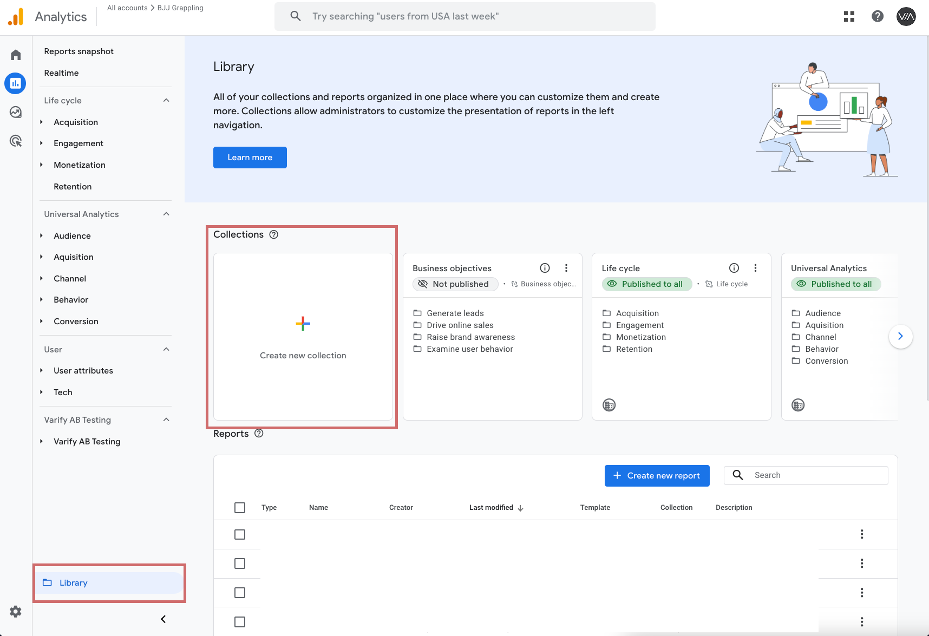
Task: Click the table icon on Life cycle card
Action: coord(609,405)
